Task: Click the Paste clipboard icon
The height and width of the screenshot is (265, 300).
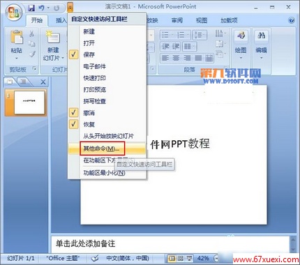Action: [17, 37]
